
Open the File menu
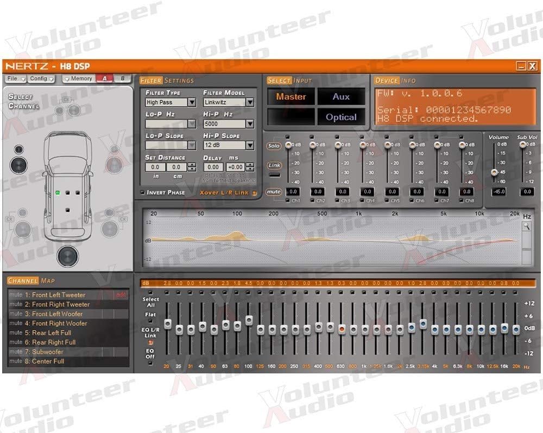pos(16,79)
